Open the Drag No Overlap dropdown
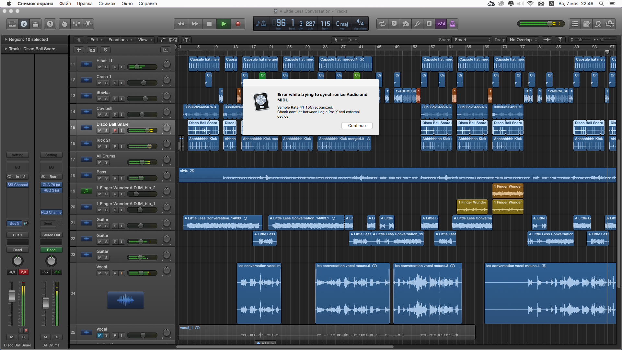This screenshot has width=622, height=350. click(523, 40)
